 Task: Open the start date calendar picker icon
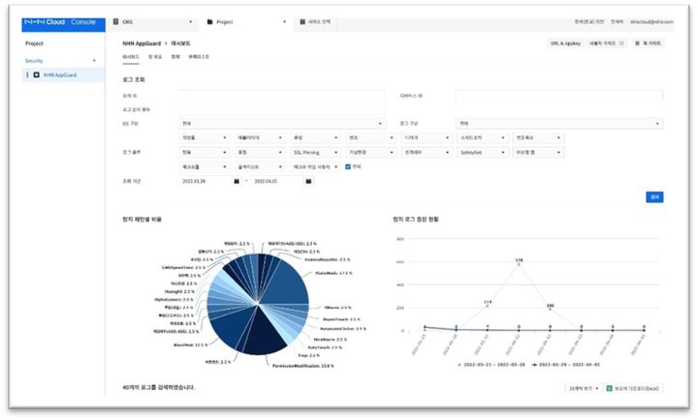pyautogui.click(x=237, y=180)
